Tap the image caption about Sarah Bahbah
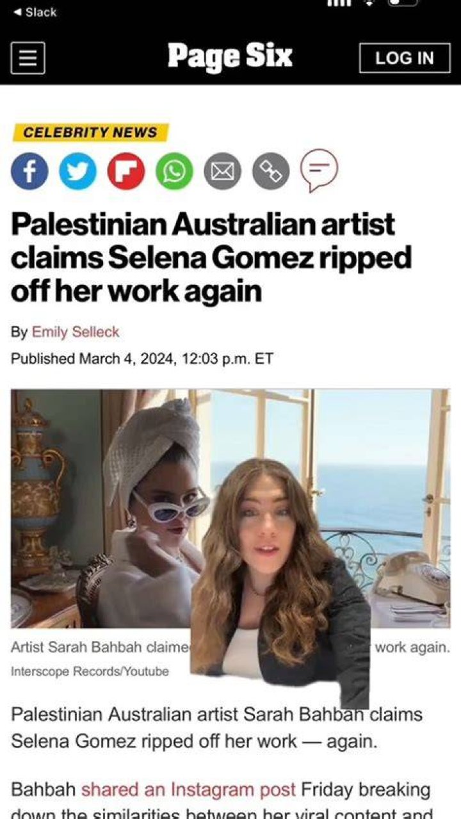The width and height of the screenshot is (461, 819). coord(230,647)
